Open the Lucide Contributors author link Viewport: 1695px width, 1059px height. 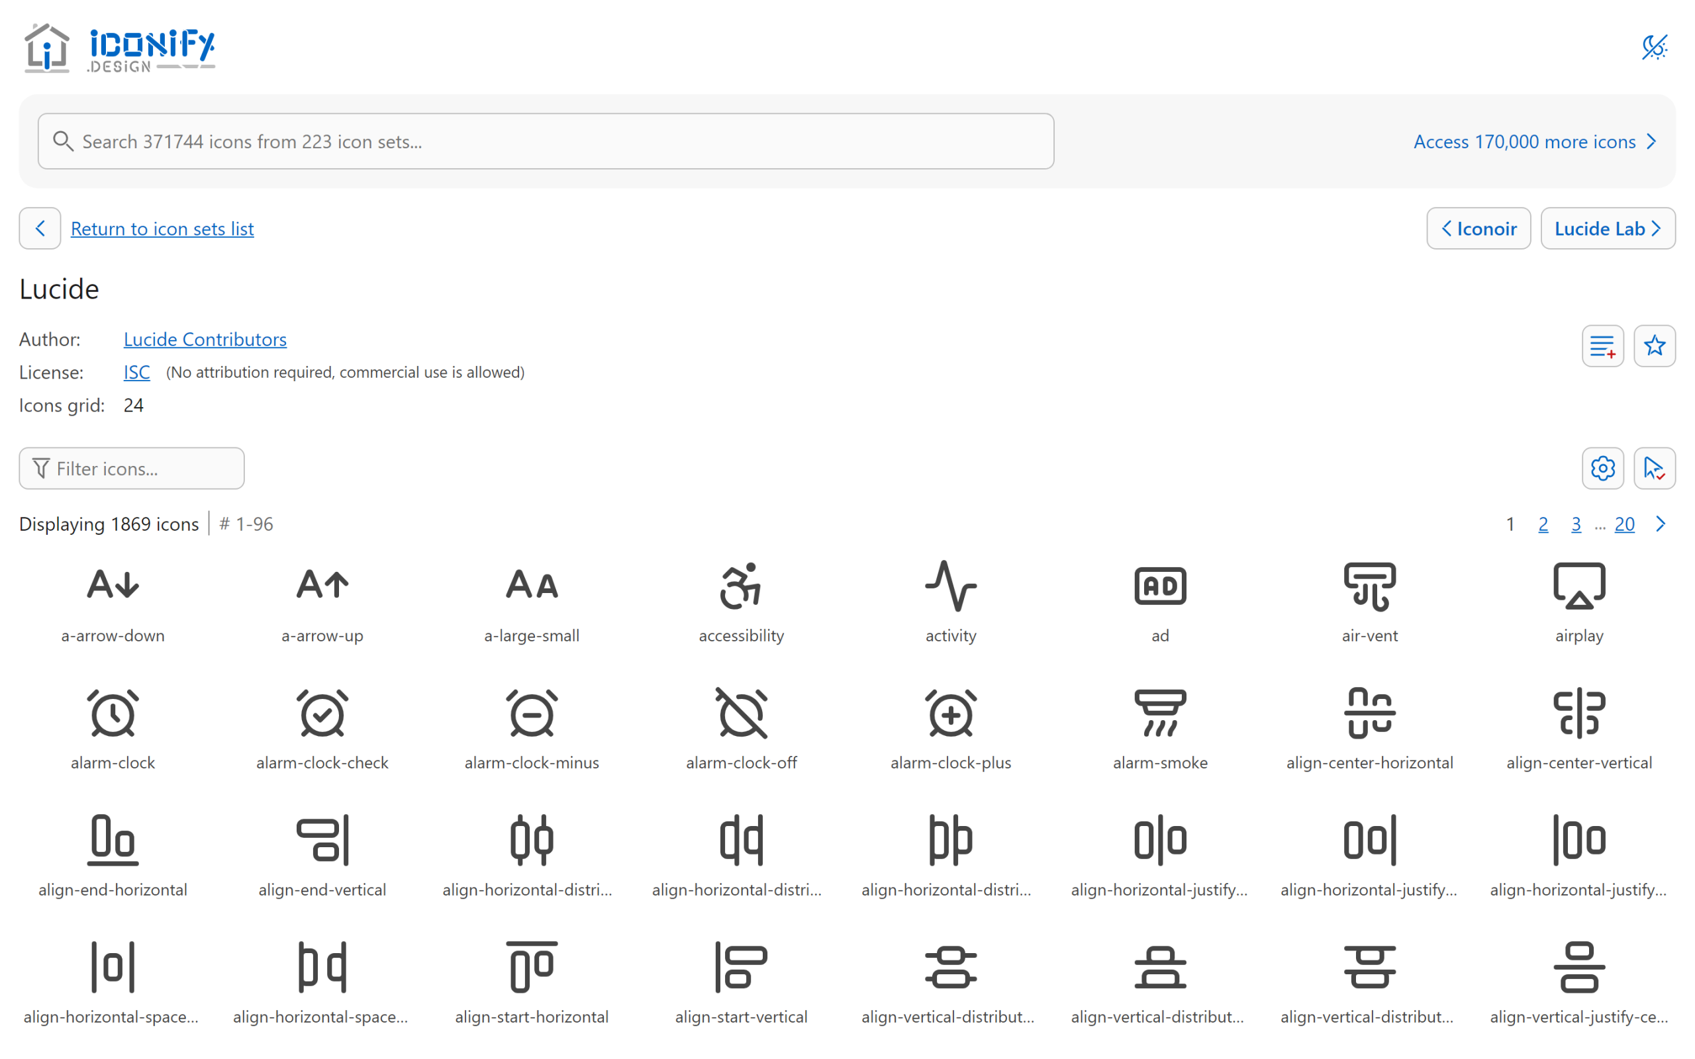[x=205, y=339]
